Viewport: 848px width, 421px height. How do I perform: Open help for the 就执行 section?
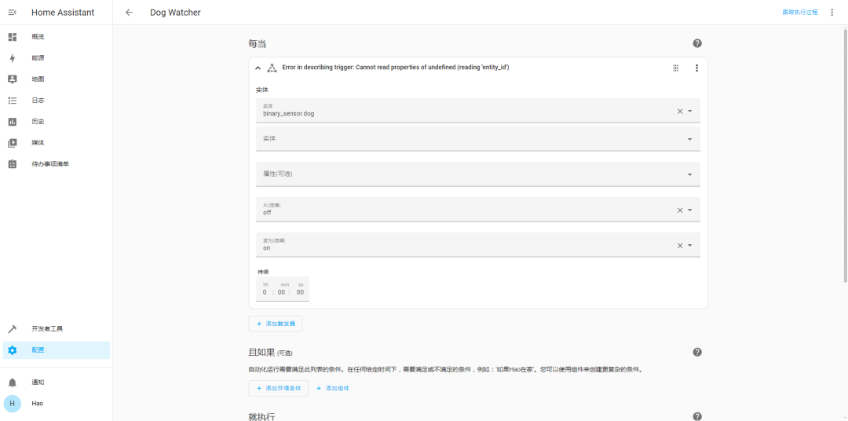point(697,416)
